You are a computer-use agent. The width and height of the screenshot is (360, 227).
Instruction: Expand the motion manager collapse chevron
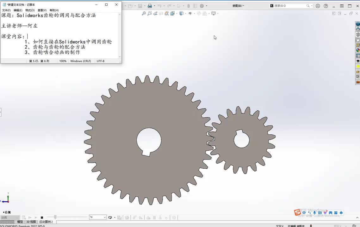(357, 218)
